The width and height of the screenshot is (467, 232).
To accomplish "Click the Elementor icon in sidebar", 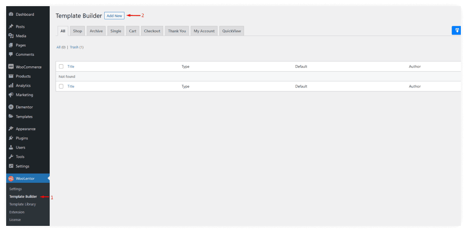I will (11, 107).
